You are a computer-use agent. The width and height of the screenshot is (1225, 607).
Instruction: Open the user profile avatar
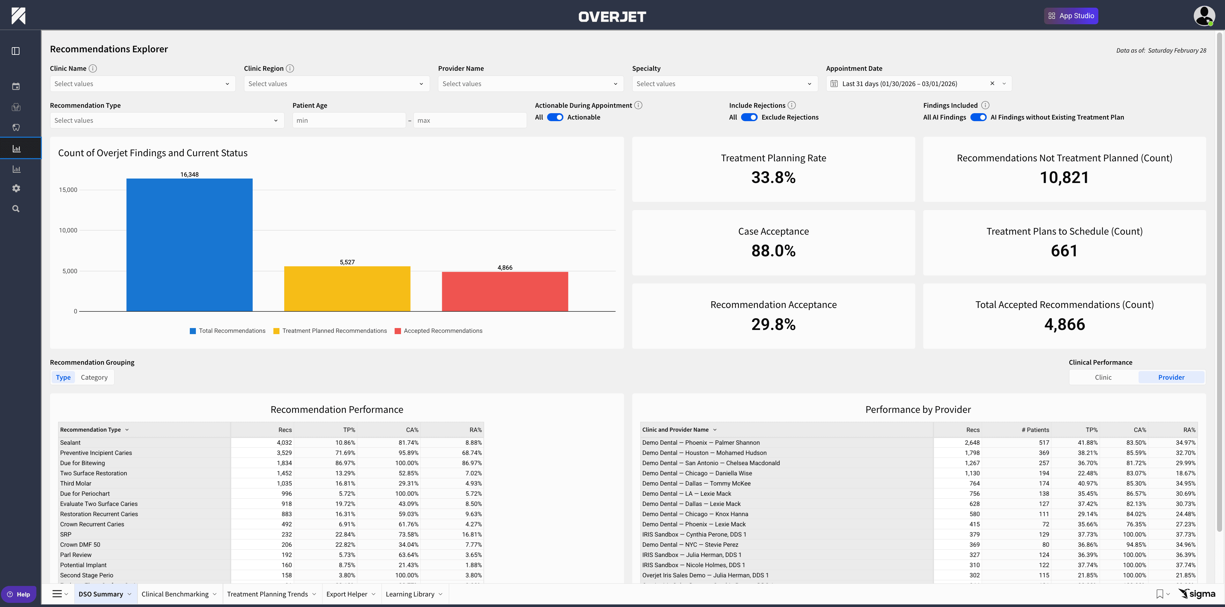(1204, 16)
